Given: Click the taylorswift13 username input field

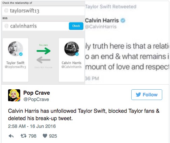Looking at the screenshot, I should click(43, 11).
